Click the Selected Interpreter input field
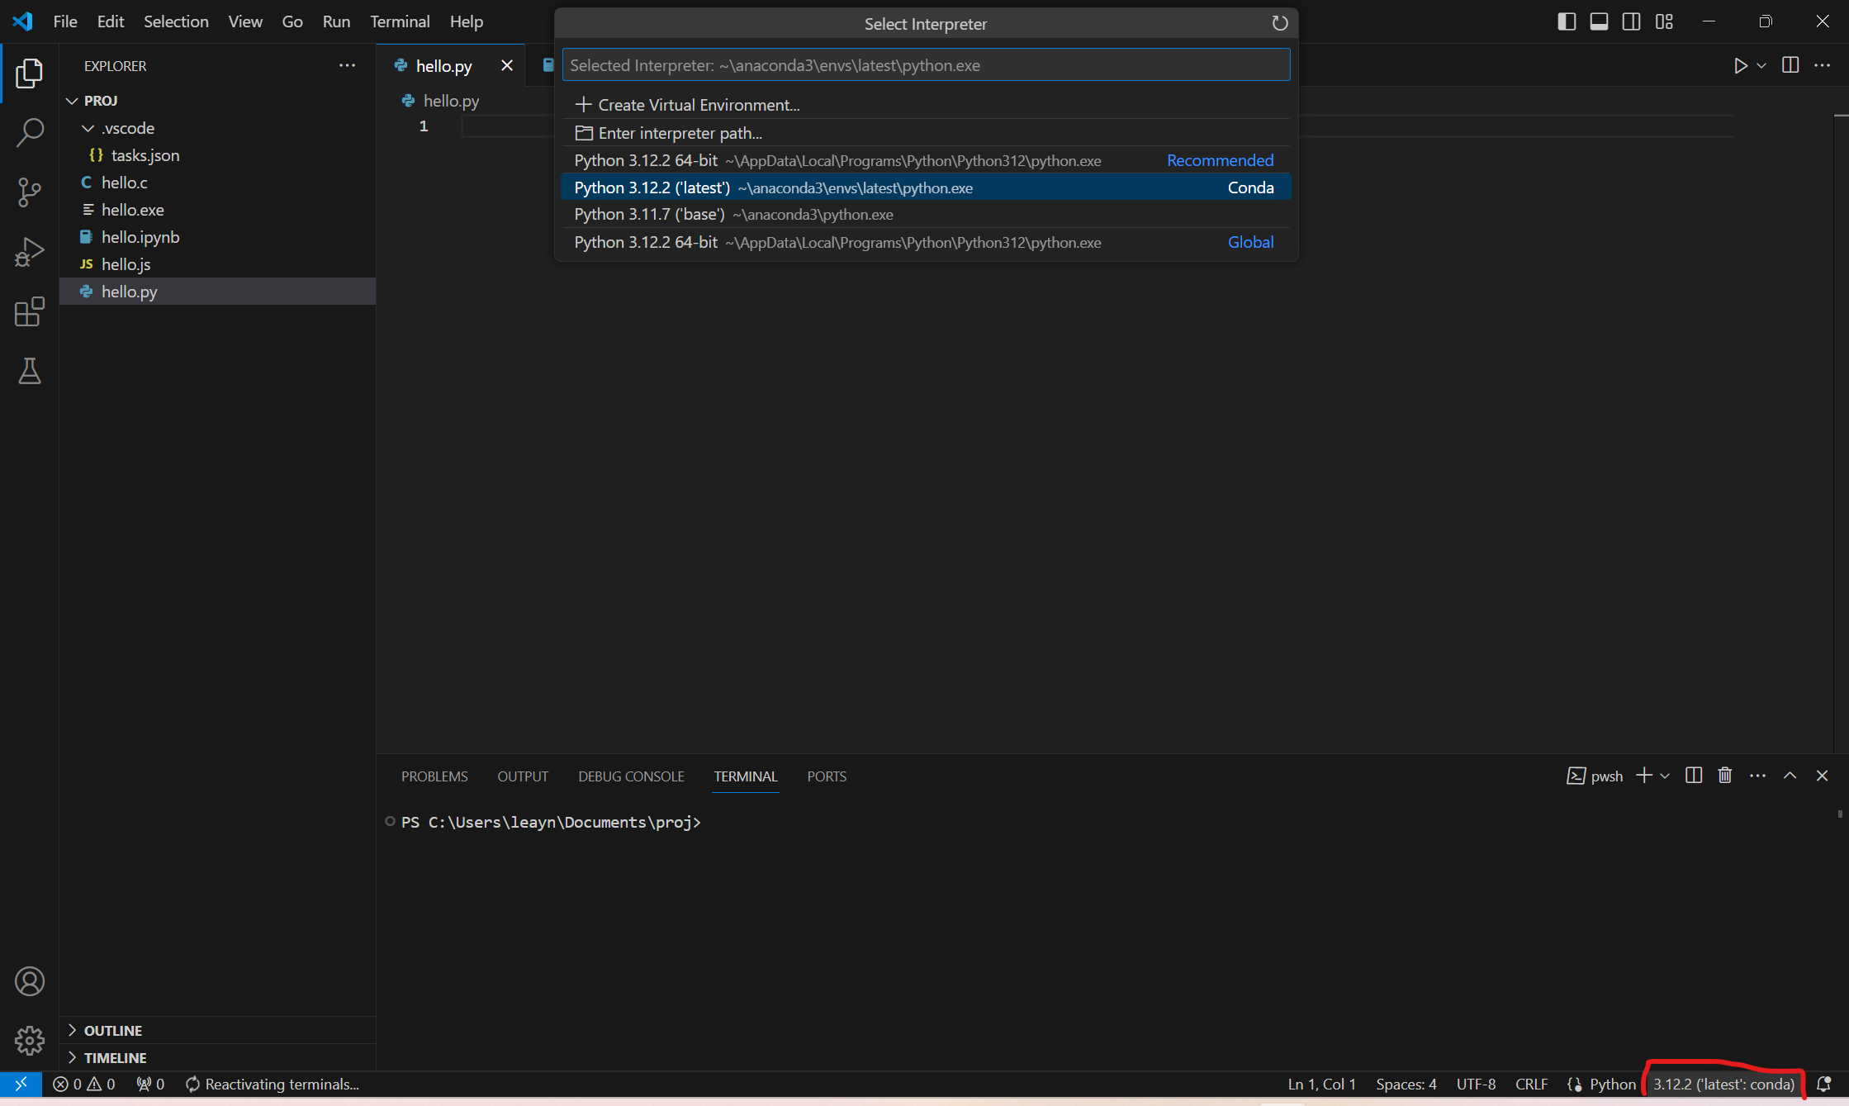 (925, 65)
